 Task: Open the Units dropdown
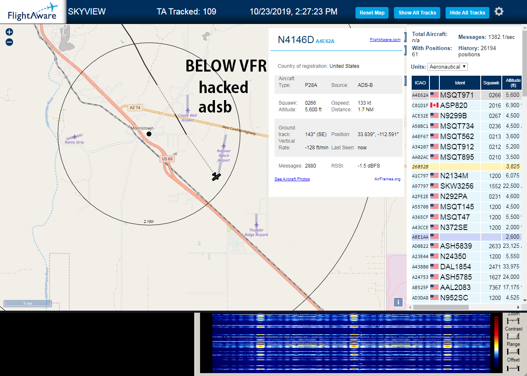coord(448,67)
